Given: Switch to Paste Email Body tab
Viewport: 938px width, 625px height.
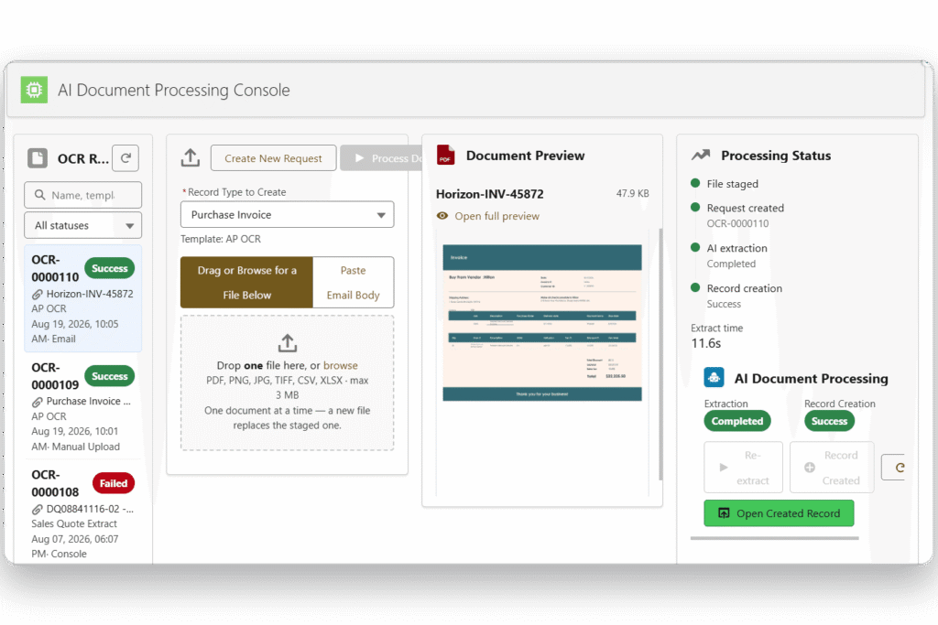Looking at the screenshot, I should [353, 283].
